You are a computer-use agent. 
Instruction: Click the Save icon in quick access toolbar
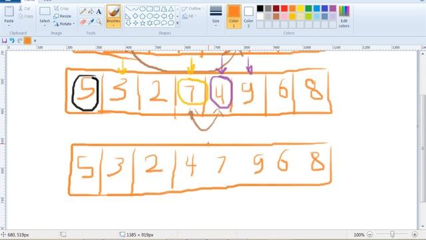(5, 41)
